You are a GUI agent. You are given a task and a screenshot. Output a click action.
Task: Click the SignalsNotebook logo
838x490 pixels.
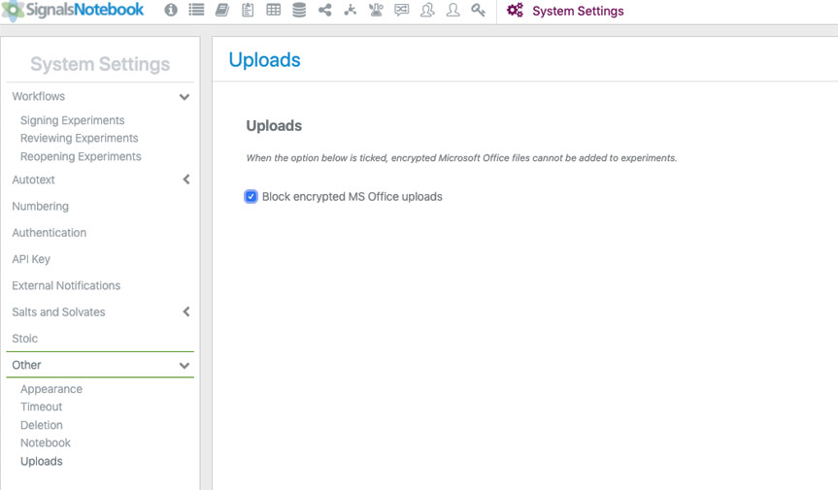point(74,11)
